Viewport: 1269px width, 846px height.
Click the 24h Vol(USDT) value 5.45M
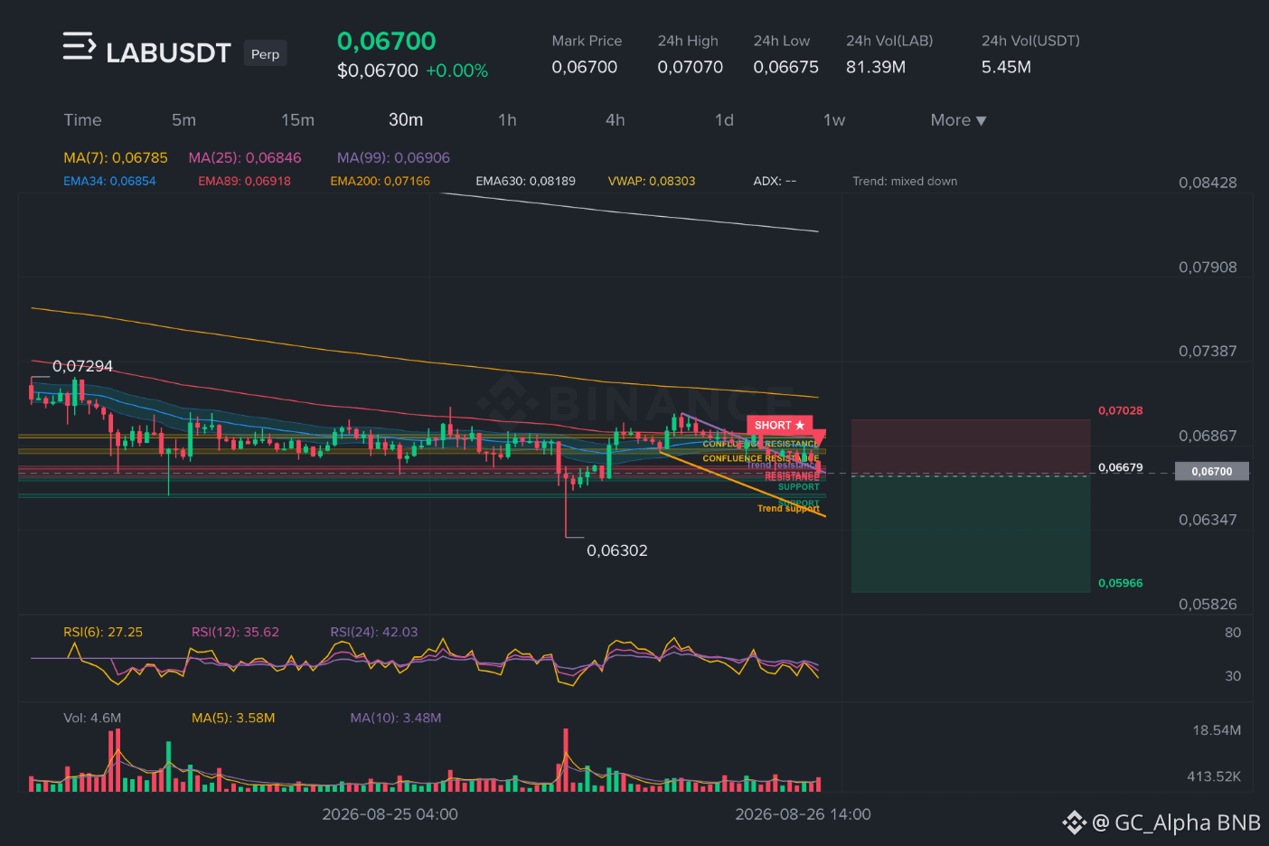[x=1006, y=67]
